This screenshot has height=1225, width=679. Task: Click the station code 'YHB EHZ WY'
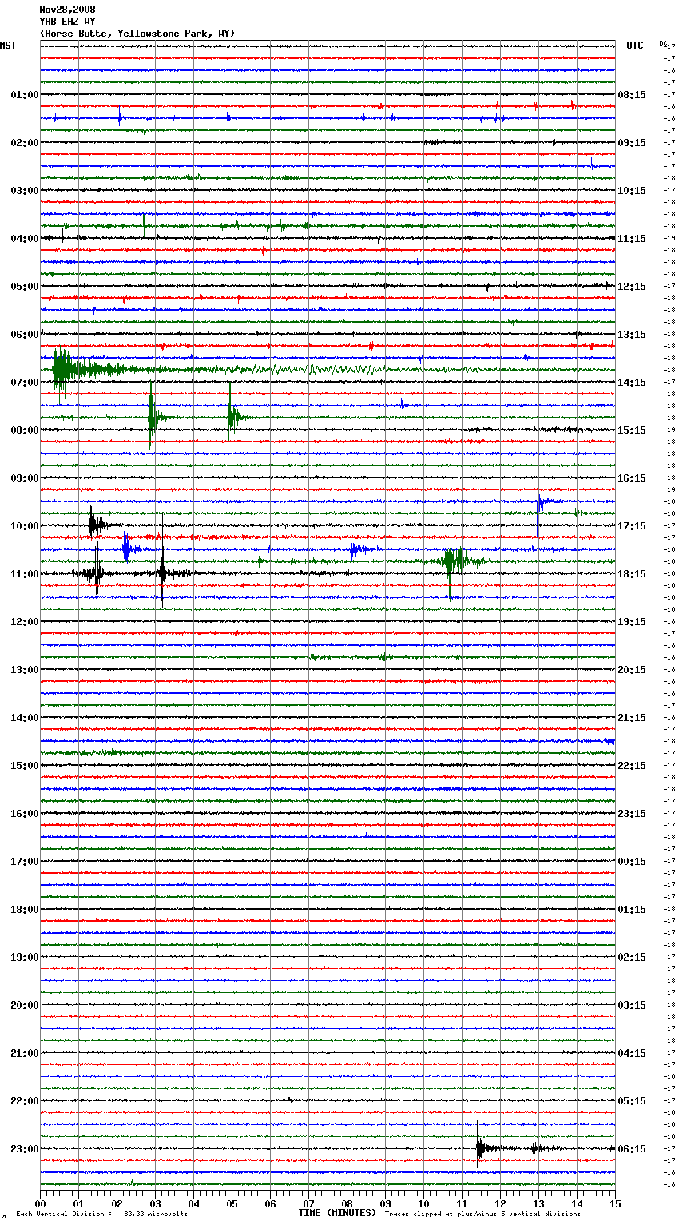[x=67, y=22]
